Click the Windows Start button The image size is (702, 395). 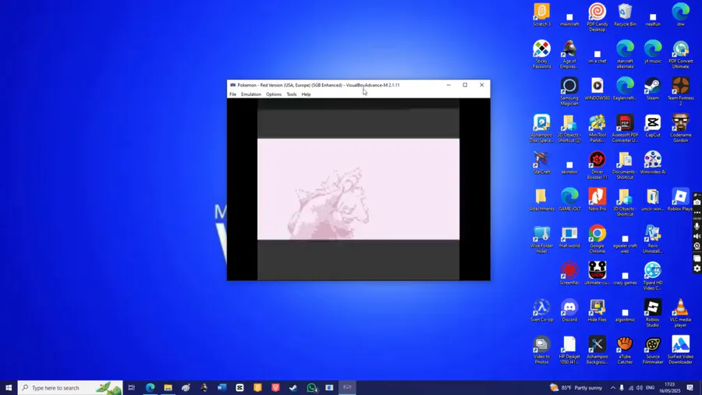coord(9,388)
